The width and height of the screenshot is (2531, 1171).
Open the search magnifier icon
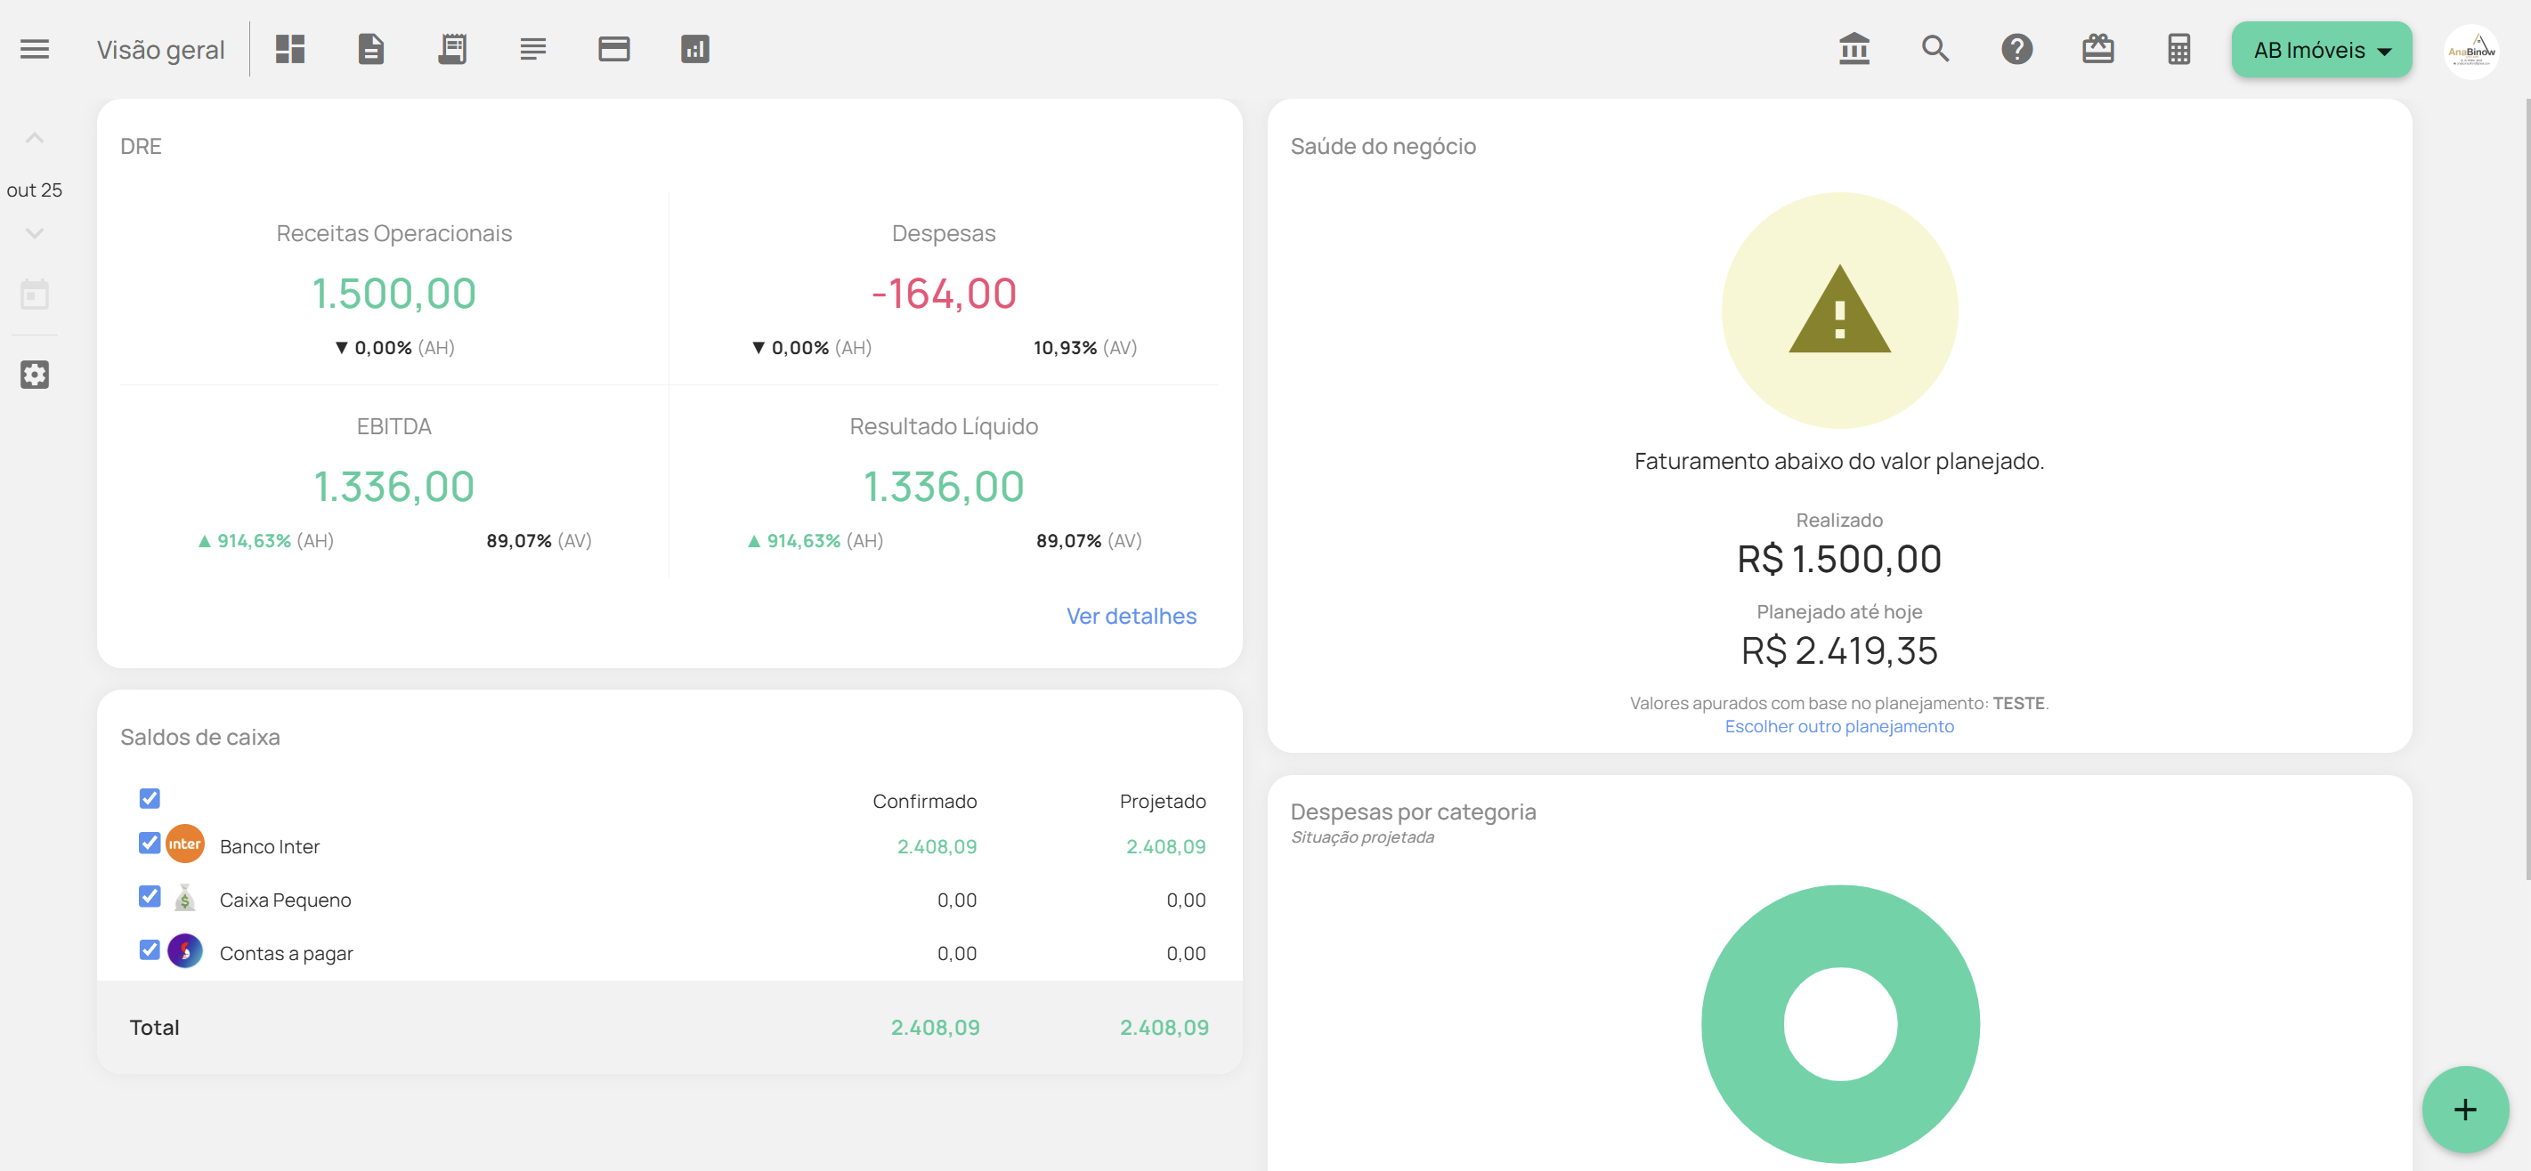pyautogui.click(x=1935, y=49)
